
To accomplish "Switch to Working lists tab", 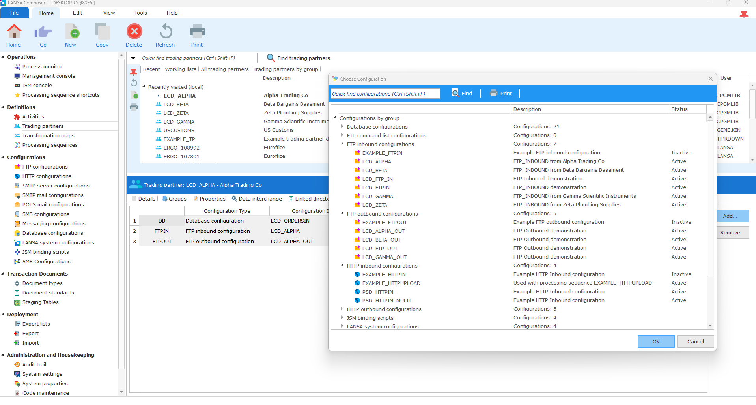I will tap(181, 69).
